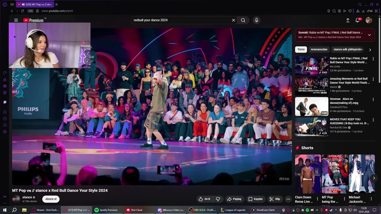Open more actions ellipsis under the video

288,199
